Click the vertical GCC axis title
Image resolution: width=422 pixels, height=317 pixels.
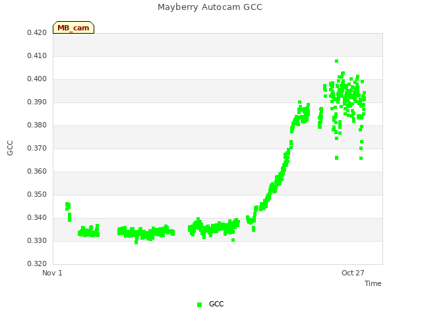(10, 148)
